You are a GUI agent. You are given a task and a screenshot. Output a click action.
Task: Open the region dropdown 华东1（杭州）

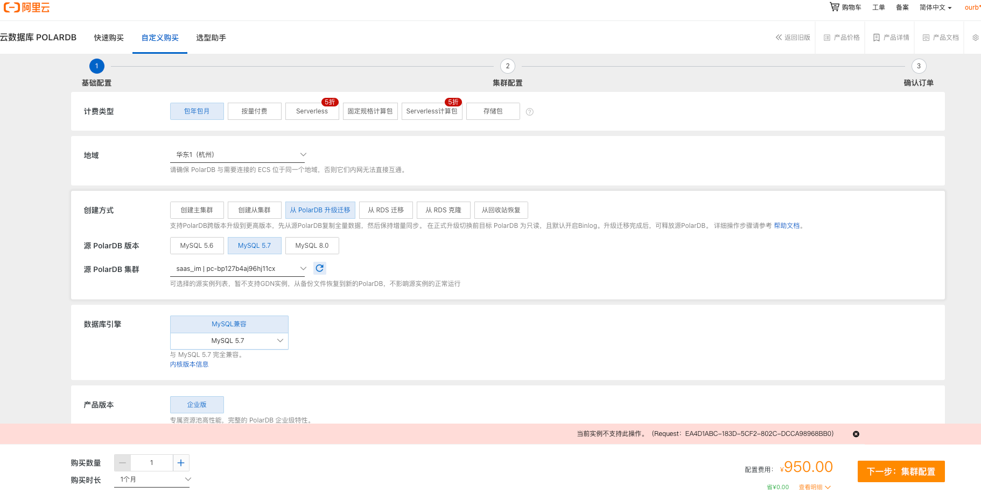point(237,155)
